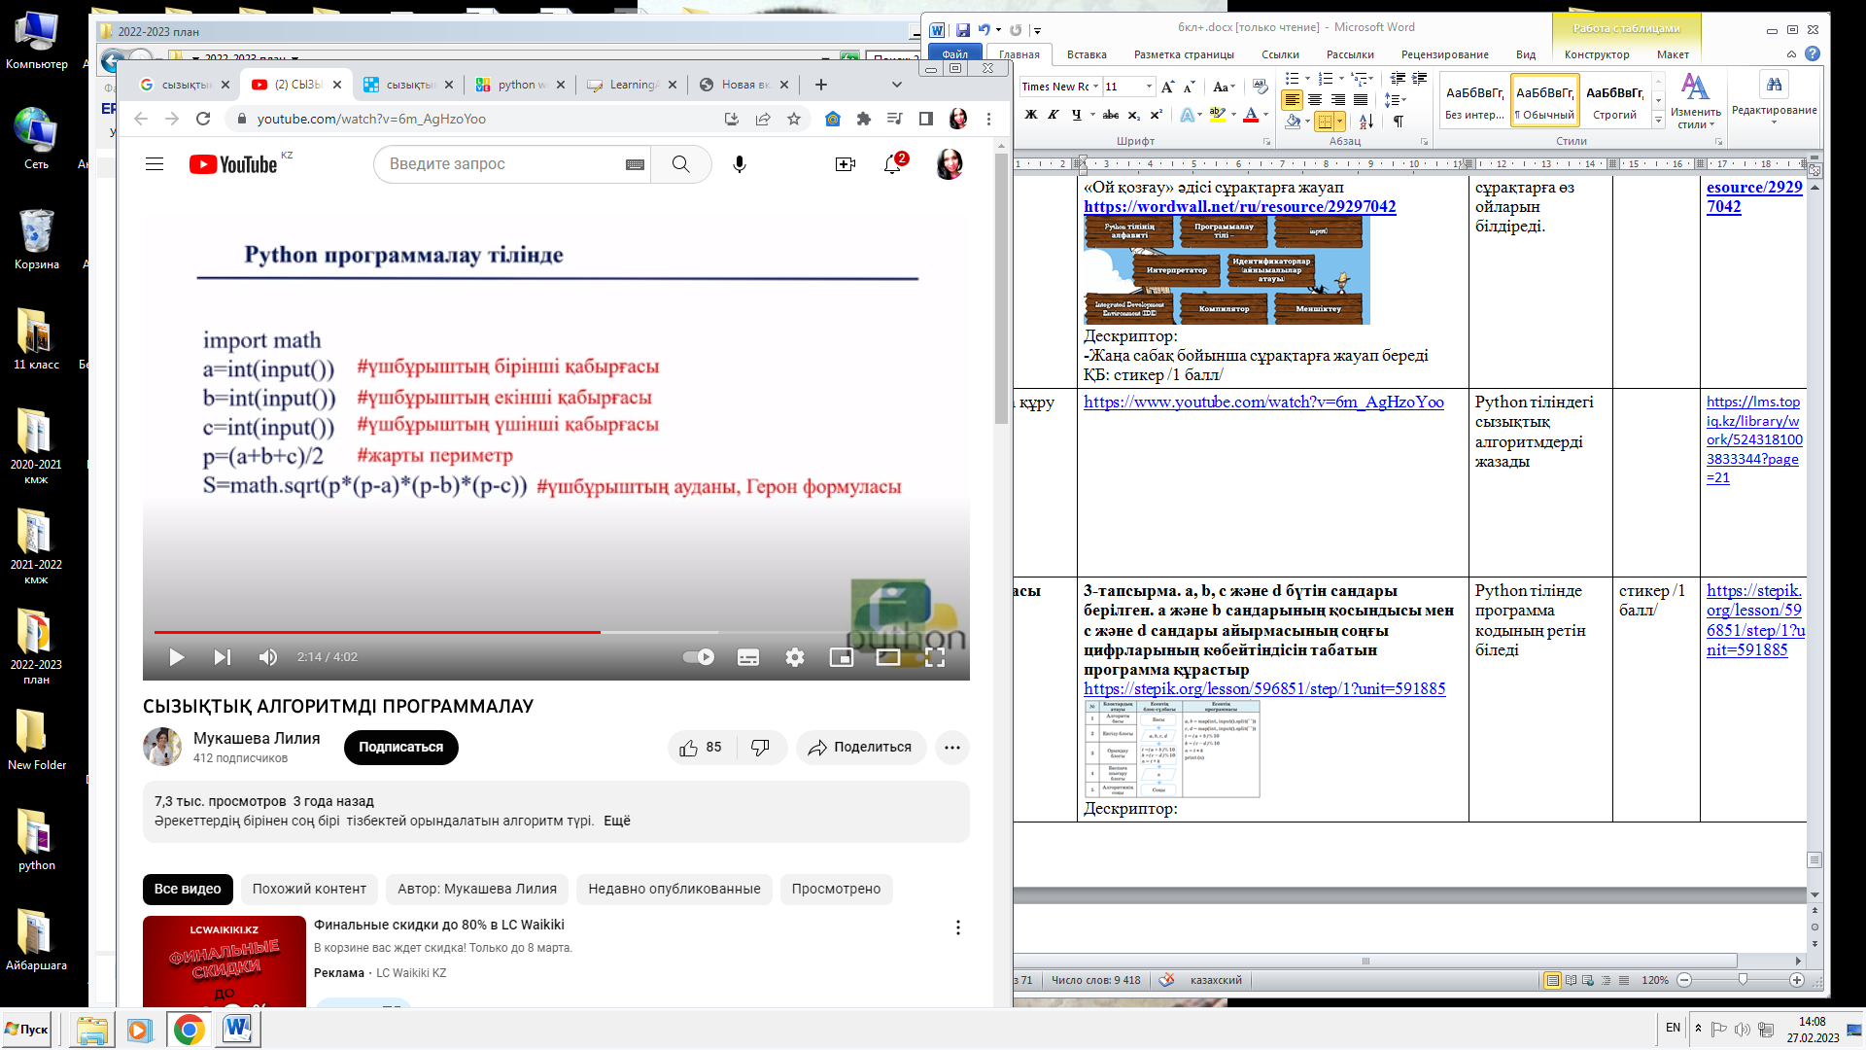
Task: Toggle theater mode in the player
Action: 888,657
